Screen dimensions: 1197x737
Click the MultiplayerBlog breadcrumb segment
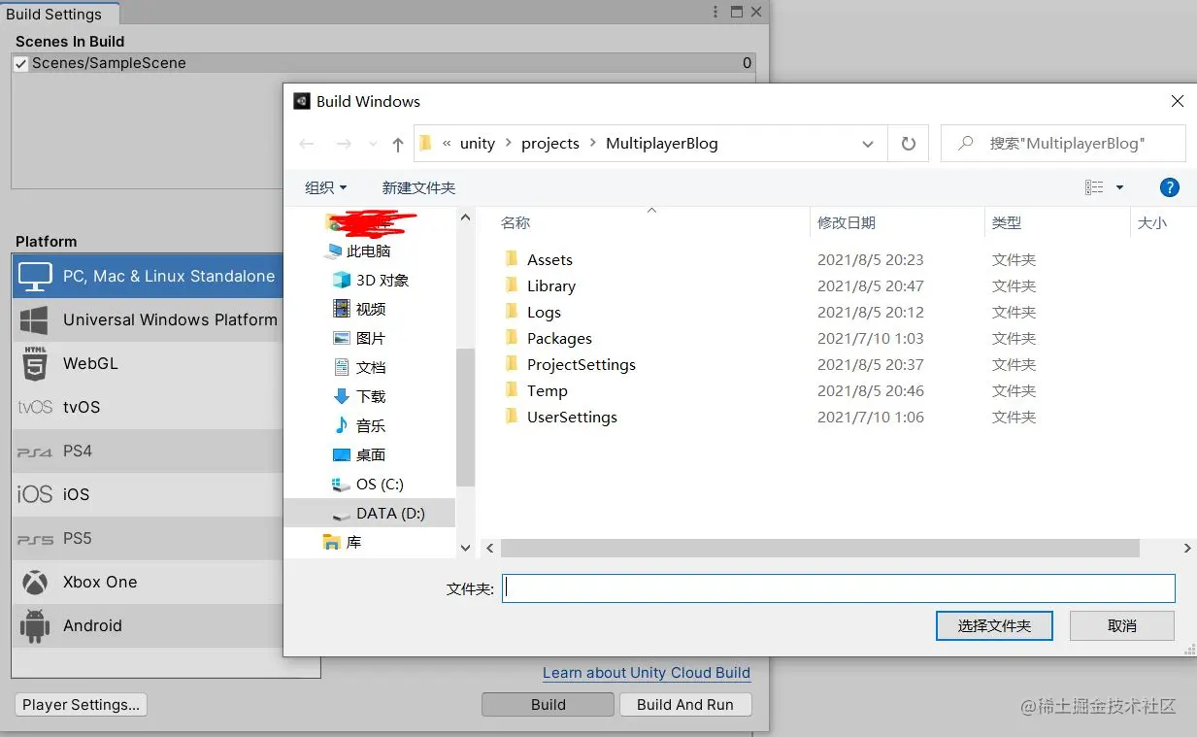point(662,144)
